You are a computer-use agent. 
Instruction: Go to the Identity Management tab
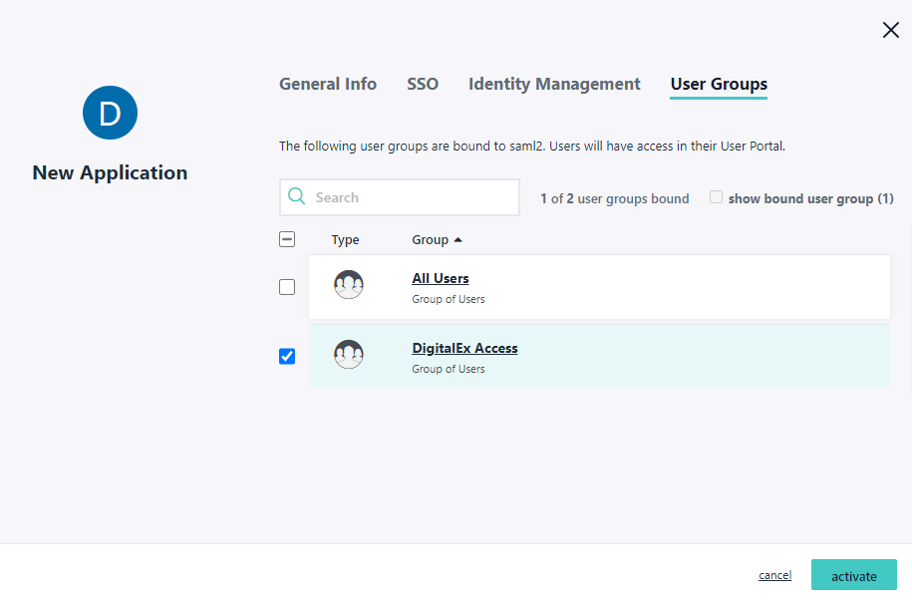point(554,84)
